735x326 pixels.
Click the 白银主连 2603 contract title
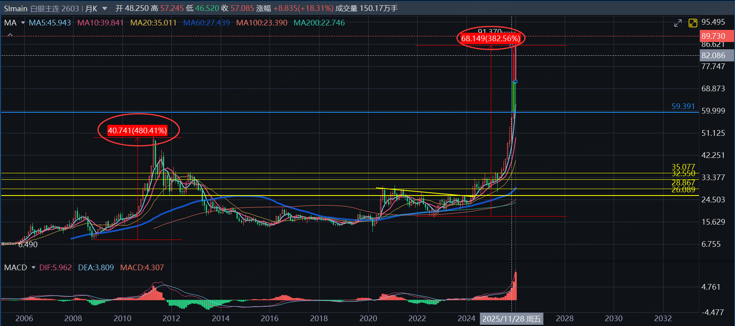click(x=55, y=8)
